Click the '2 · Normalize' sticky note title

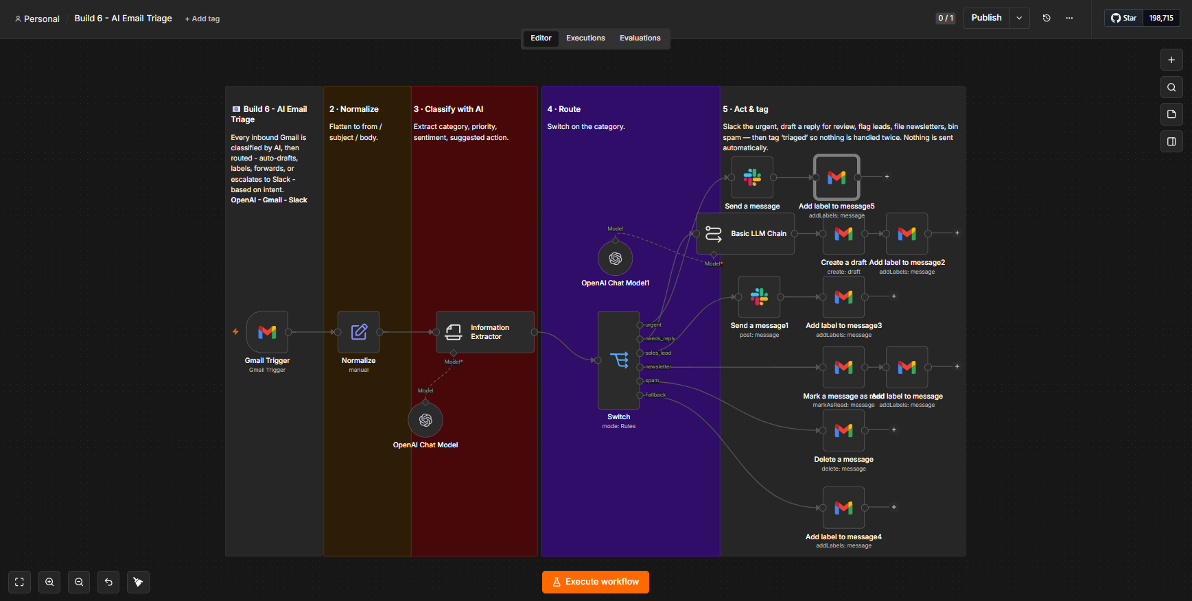(x=354, y=109)
